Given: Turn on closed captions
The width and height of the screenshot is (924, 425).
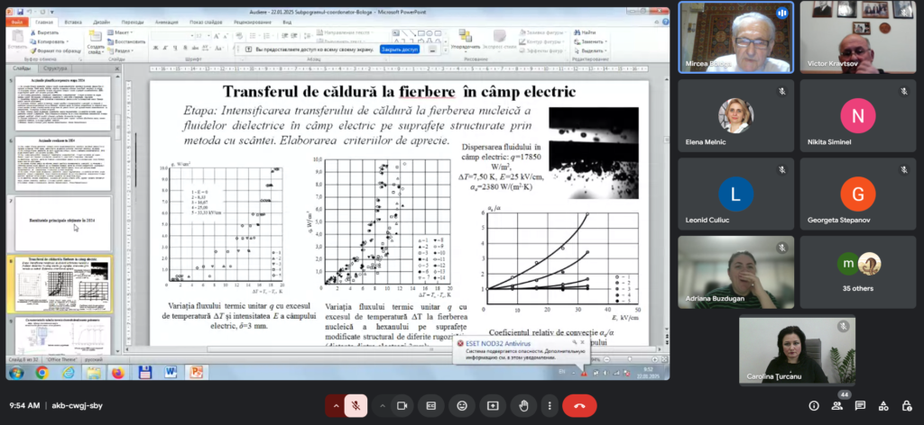Looking at the screenshot, I should click(431, 406).
